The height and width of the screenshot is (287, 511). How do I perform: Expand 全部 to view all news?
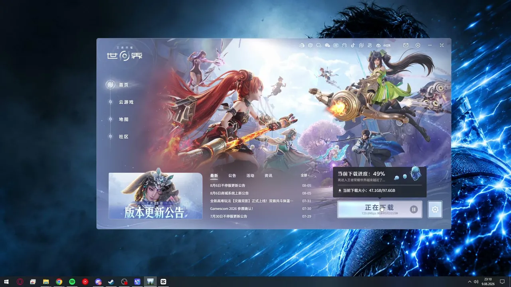[305, 175]
